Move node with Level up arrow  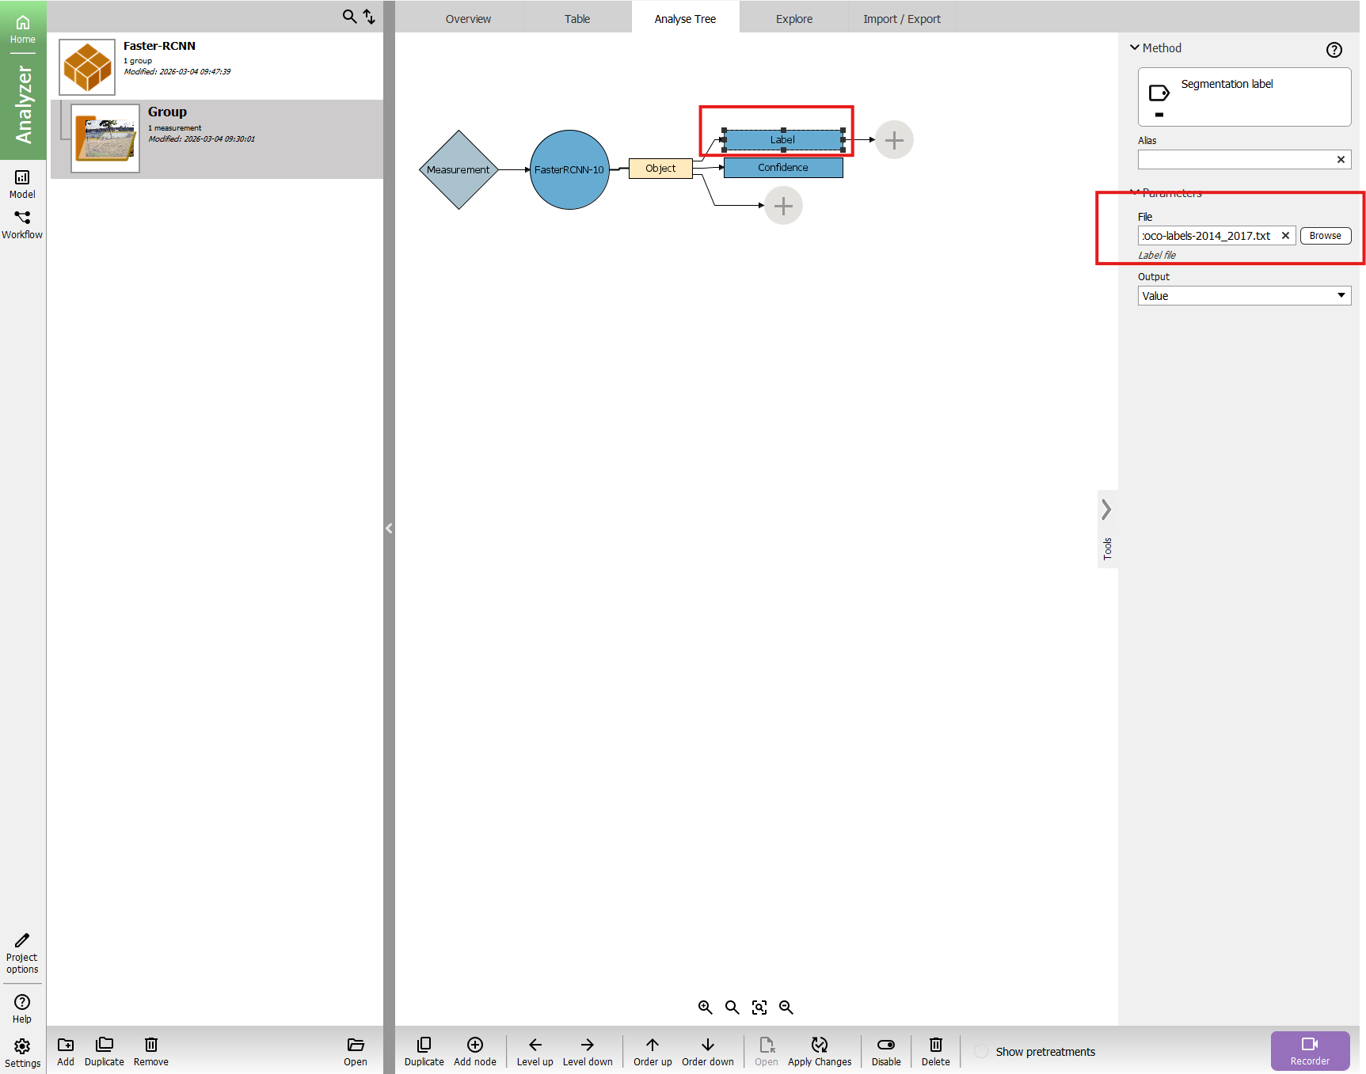click(x=535, y=1046)
